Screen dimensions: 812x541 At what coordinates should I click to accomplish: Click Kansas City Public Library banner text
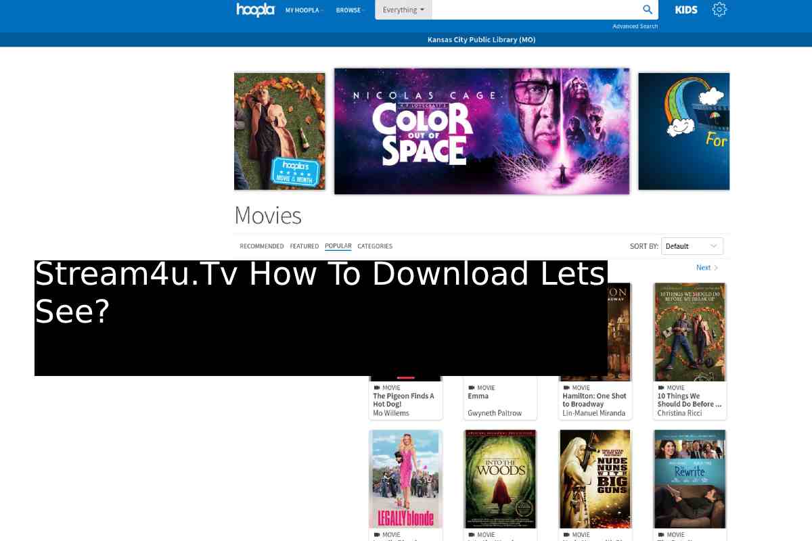(x=481, y=40)
